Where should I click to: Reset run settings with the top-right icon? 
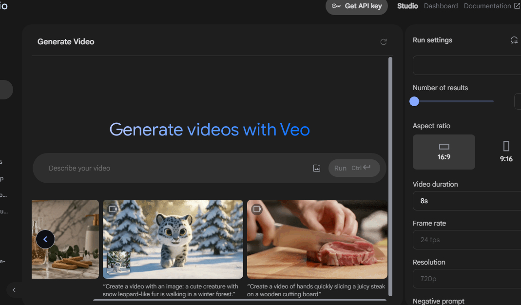[514, 40]
